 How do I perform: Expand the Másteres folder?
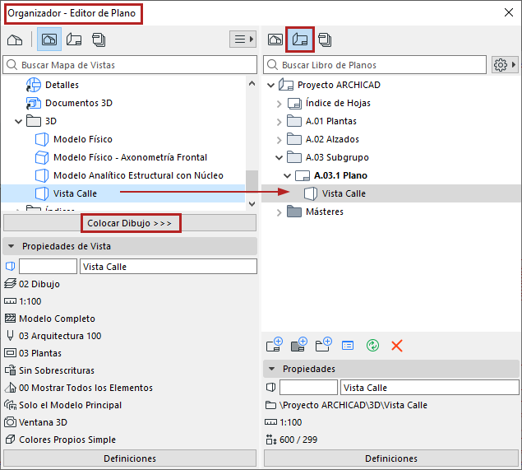tap(279, 212)
